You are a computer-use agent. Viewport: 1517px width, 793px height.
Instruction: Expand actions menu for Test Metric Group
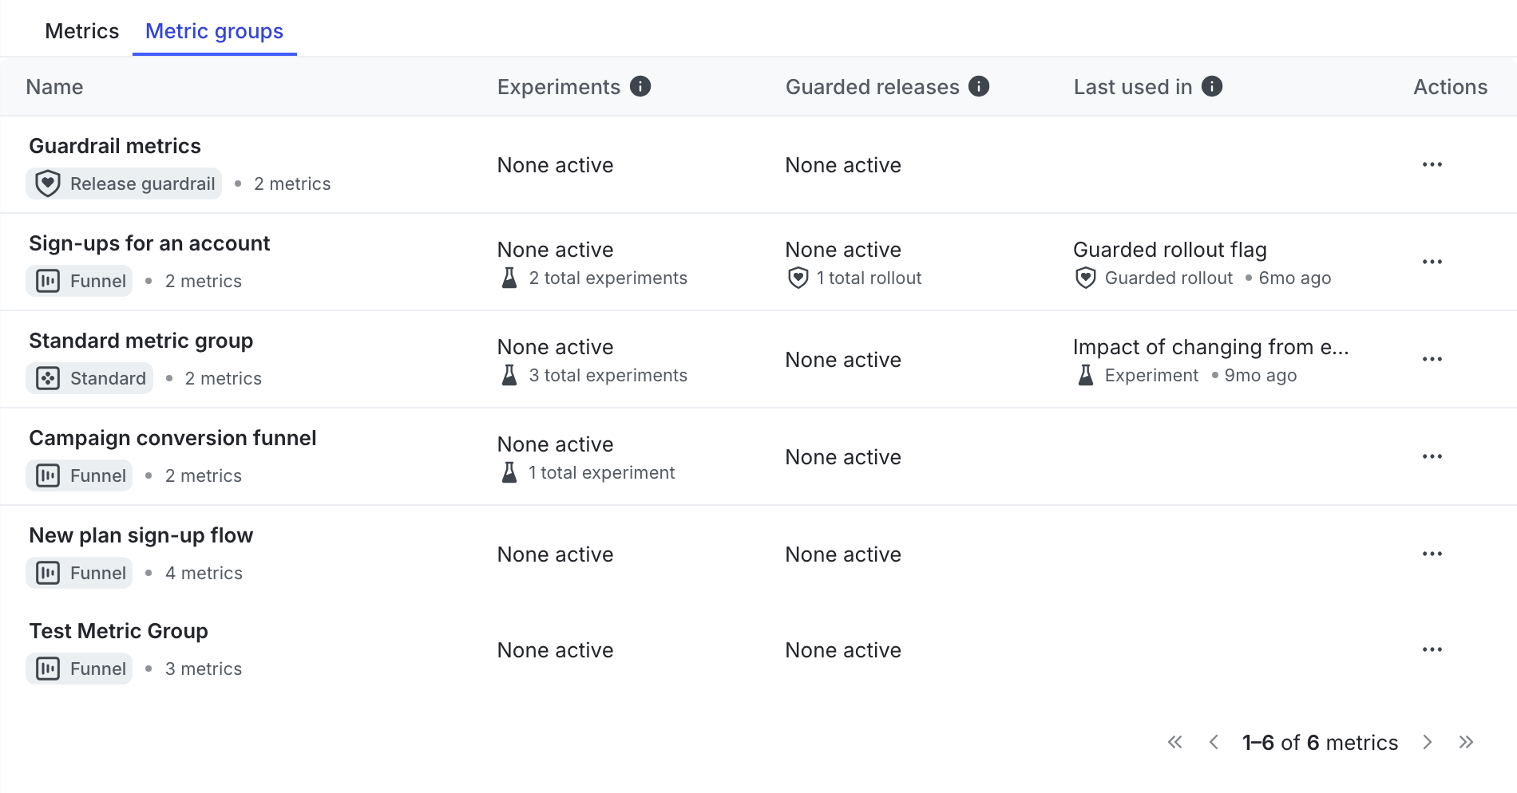1432,649
